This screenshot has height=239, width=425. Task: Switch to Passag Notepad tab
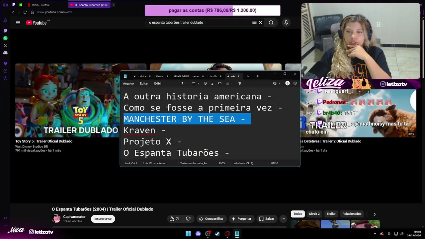160,76
